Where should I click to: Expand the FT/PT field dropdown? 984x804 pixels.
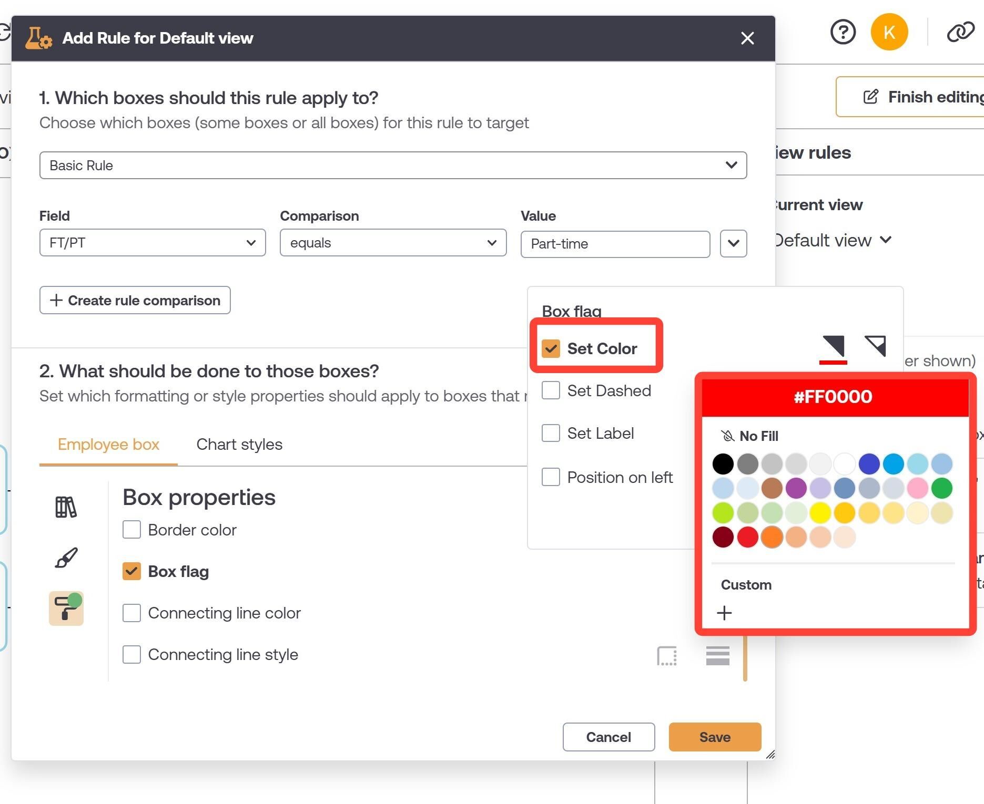pyautogui.click(x=153, y=243)
